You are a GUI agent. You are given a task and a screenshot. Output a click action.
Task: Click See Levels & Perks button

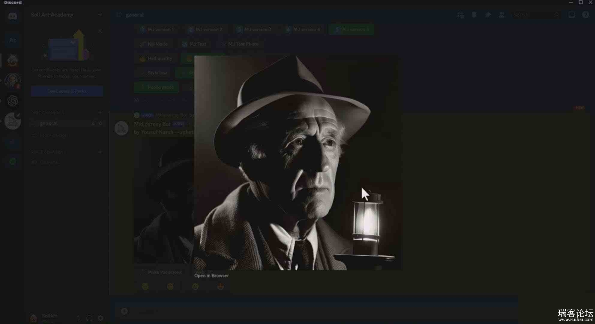coord(67,91)
